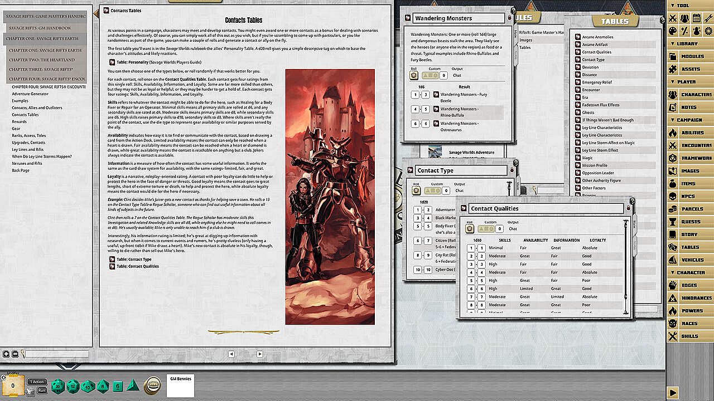Screen dimensions: 714x401
Task: Click the link icon beside Table: Personality
Action: point(112,62)
